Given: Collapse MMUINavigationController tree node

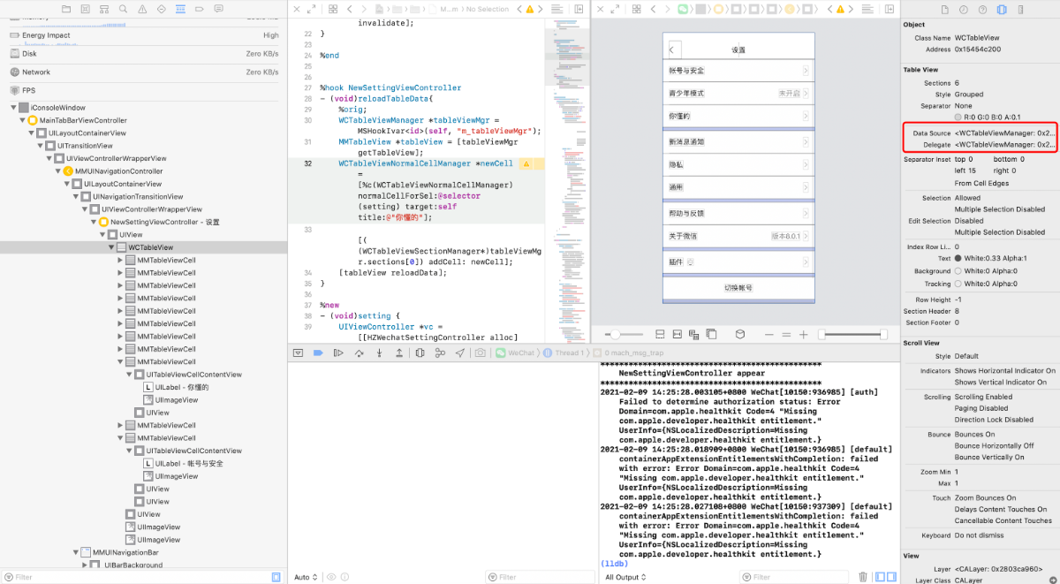Looking at the screenshot, I should click(58, 171).
